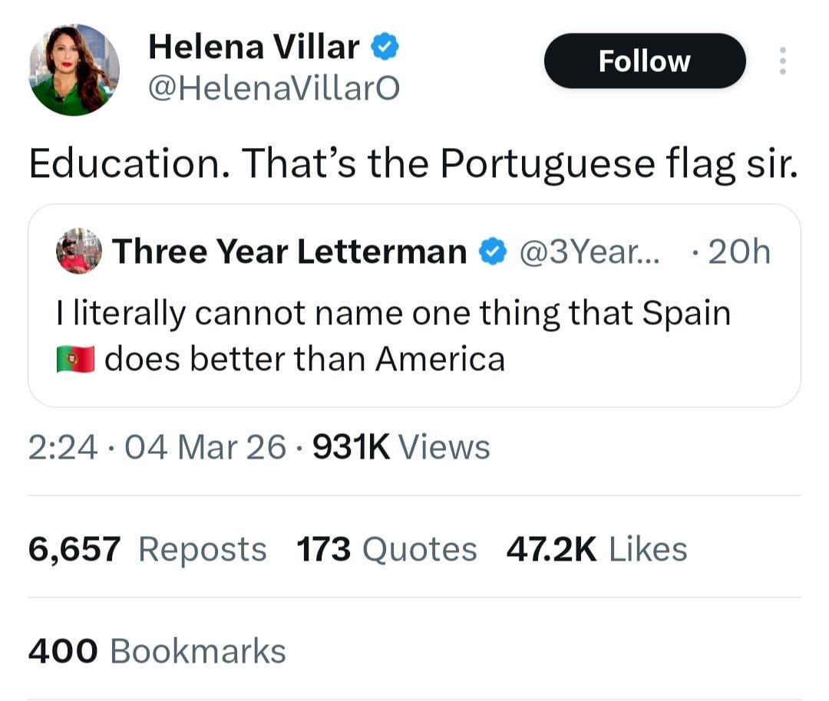Image resolution: width=829 pixels, height=701 pixels.
Task: Click Three Year Letterman's verified badge
Action: 492,252
